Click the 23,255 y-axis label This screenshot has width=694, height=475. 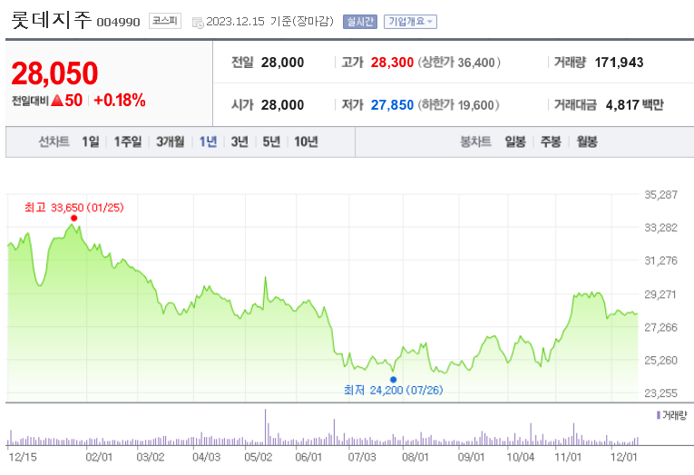tap(660, 393)
